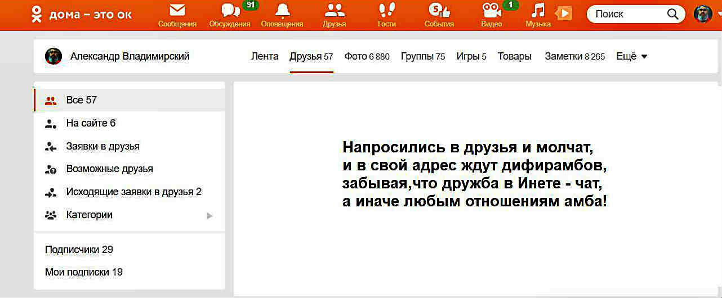This screenshot has height=298, width=722.
Task: Click the 1 badge on Видео
Action: click(511, 5)
